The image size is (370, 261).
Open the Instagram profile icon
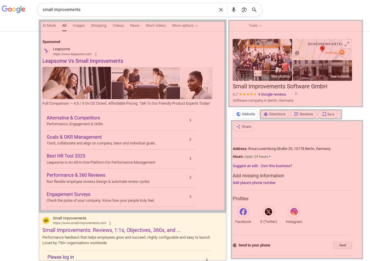pyautogui.click(x=294, y=212)
